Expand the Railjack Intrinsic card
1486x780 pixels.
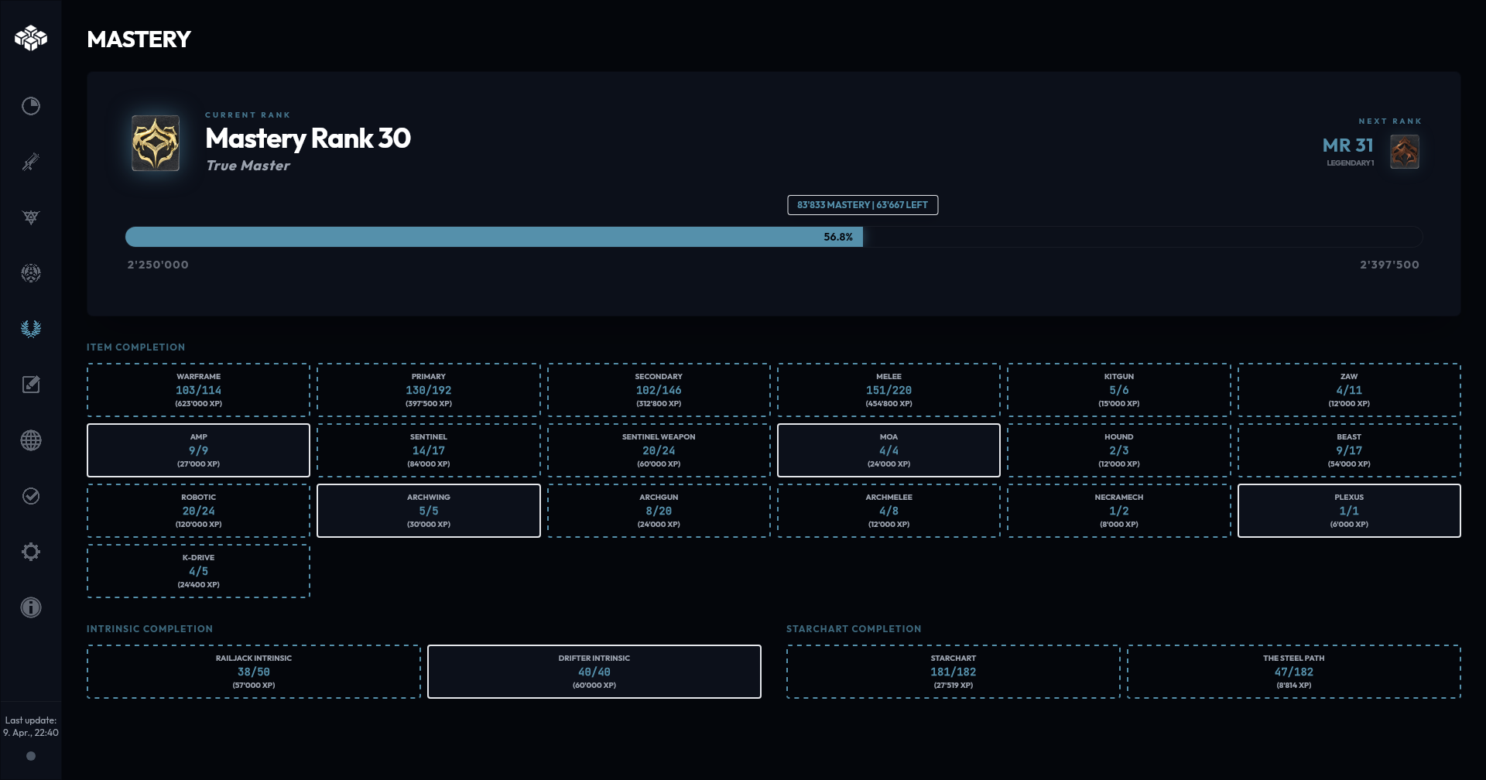coord(254,671)
